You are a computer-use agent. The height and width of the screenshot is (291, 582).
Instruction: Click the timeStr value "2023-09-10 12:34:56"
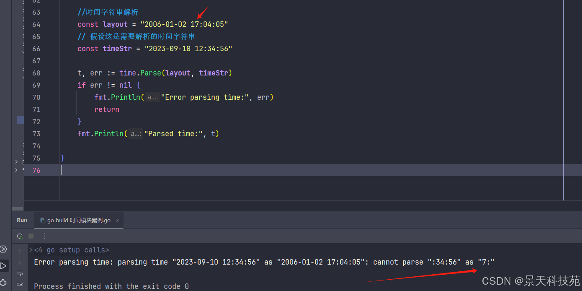click(x=188, y=49)
